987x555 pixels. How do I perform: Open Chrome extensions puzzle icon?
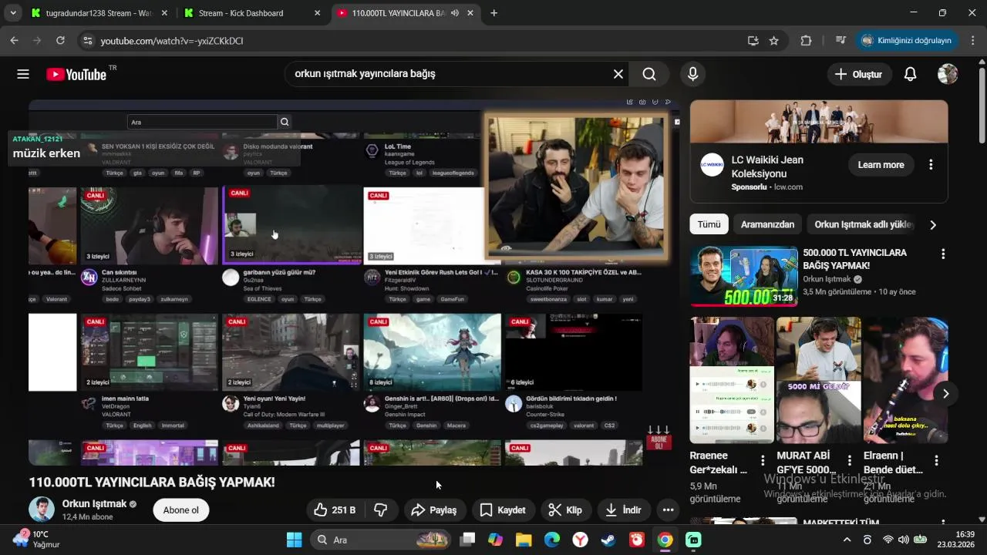(x=806, y=41)
